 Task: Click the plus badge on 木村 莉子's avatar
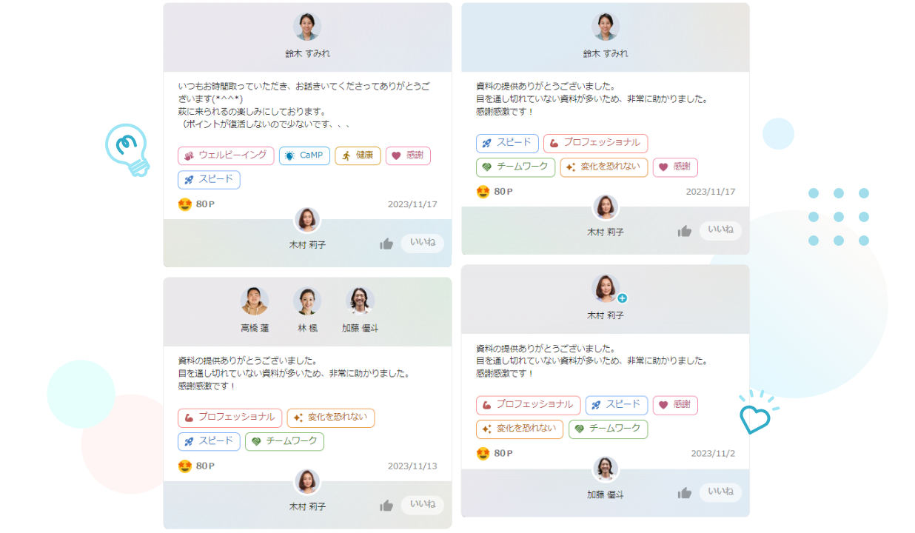tap(622, 298)
